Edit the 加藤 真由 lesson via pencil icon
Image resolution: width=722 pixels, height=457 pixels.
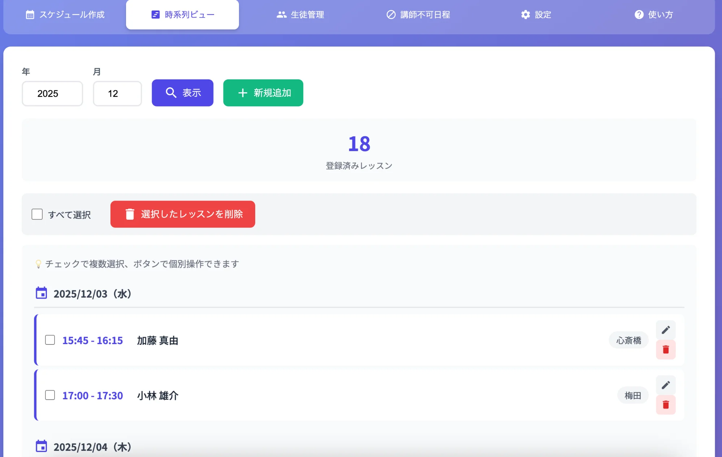[666, 329]
